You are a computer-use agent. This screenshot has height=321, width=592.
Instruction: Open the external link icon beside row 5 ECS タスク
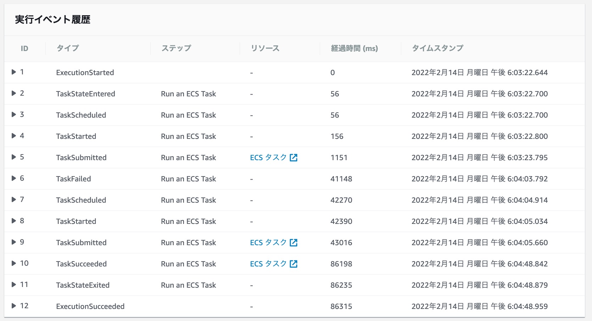(x=294, y=158)
